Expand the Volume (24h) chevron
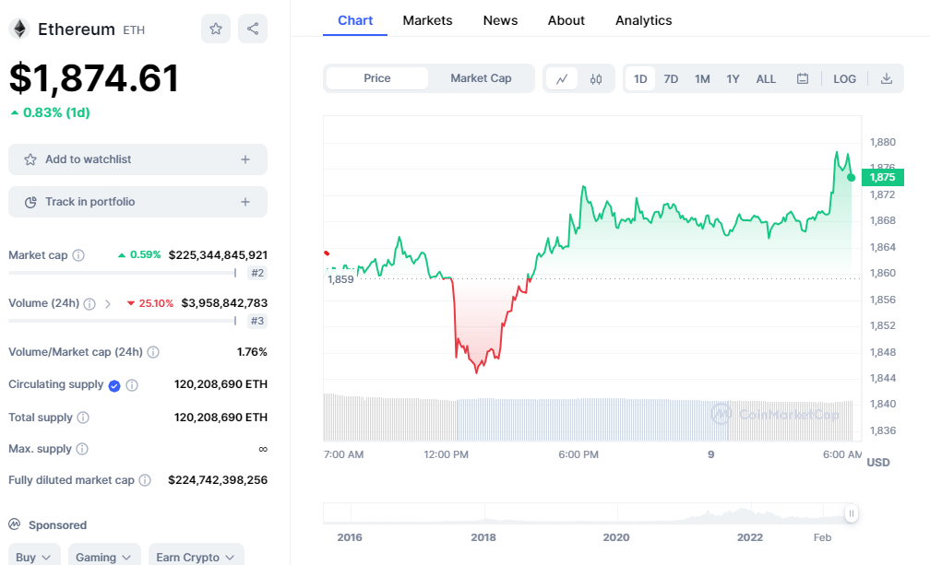The height and width of the screenshot is (565, 930). coord(107,304)
